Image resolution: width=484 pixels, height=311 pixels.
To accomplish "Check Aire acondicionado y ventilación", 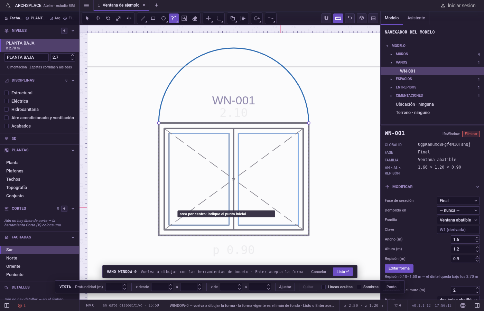I will [6, 118].
